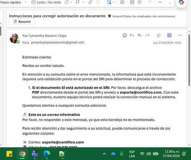
Task: Click the Resumir button
Action: pos(22,22)
